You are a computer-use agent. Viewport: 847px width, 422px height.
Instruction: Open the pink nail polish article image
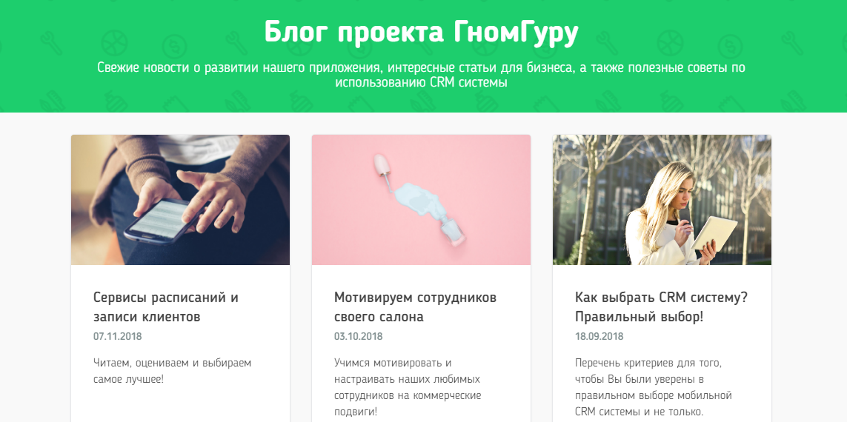tap(422, 200)
